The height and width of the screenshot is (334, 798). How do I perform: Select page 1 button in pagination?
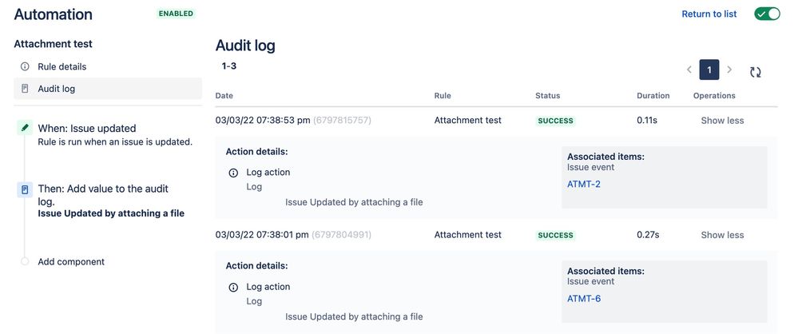tap(709, 70)
